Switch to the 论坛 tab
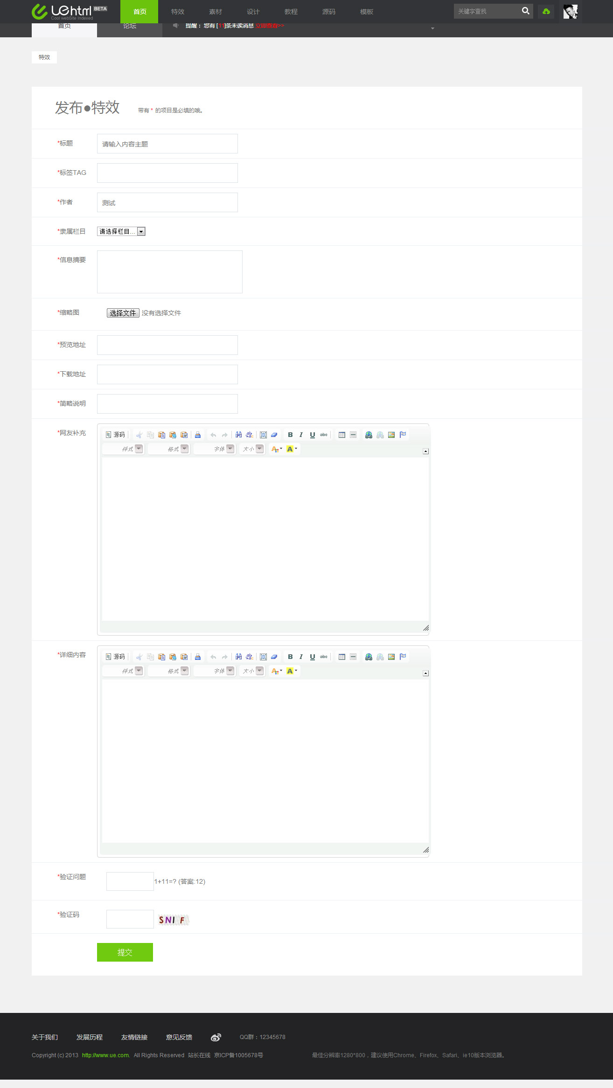Viewport: 613px width, 1088px height. pos(130,27)
